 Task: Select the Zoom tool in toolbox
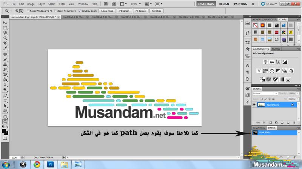[5, 122]
